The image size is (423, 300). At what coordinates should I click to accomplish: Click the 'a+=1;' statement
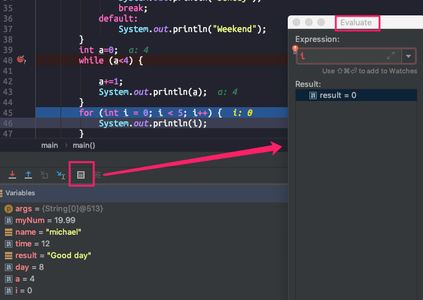[111, 81]
